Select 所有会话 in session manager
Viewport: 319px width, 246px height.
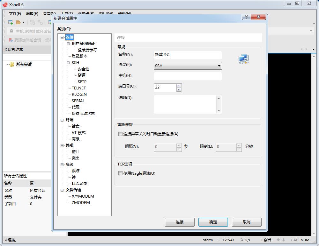coord(24,64)
